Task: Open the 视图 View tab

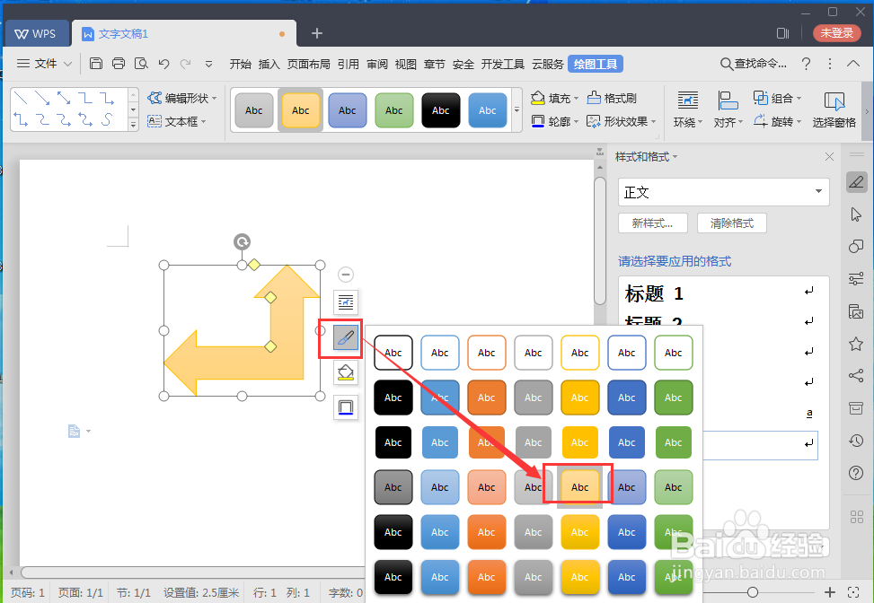Action: [x=406, y=64]
